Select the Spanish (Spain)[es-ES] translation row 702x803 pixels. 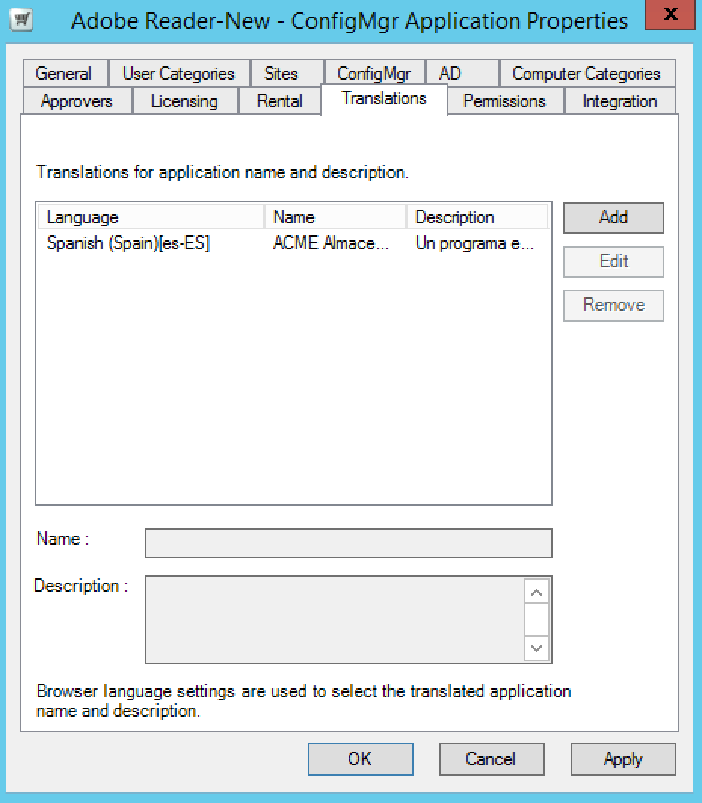coord(128,244)
